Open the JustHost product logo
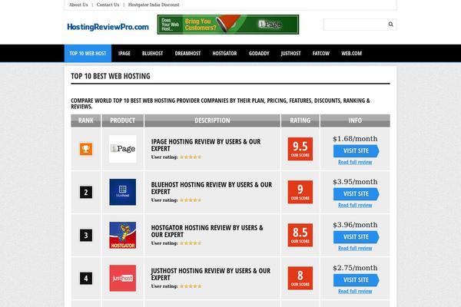Viewport: 461px width, 307px height. (123, 278)
